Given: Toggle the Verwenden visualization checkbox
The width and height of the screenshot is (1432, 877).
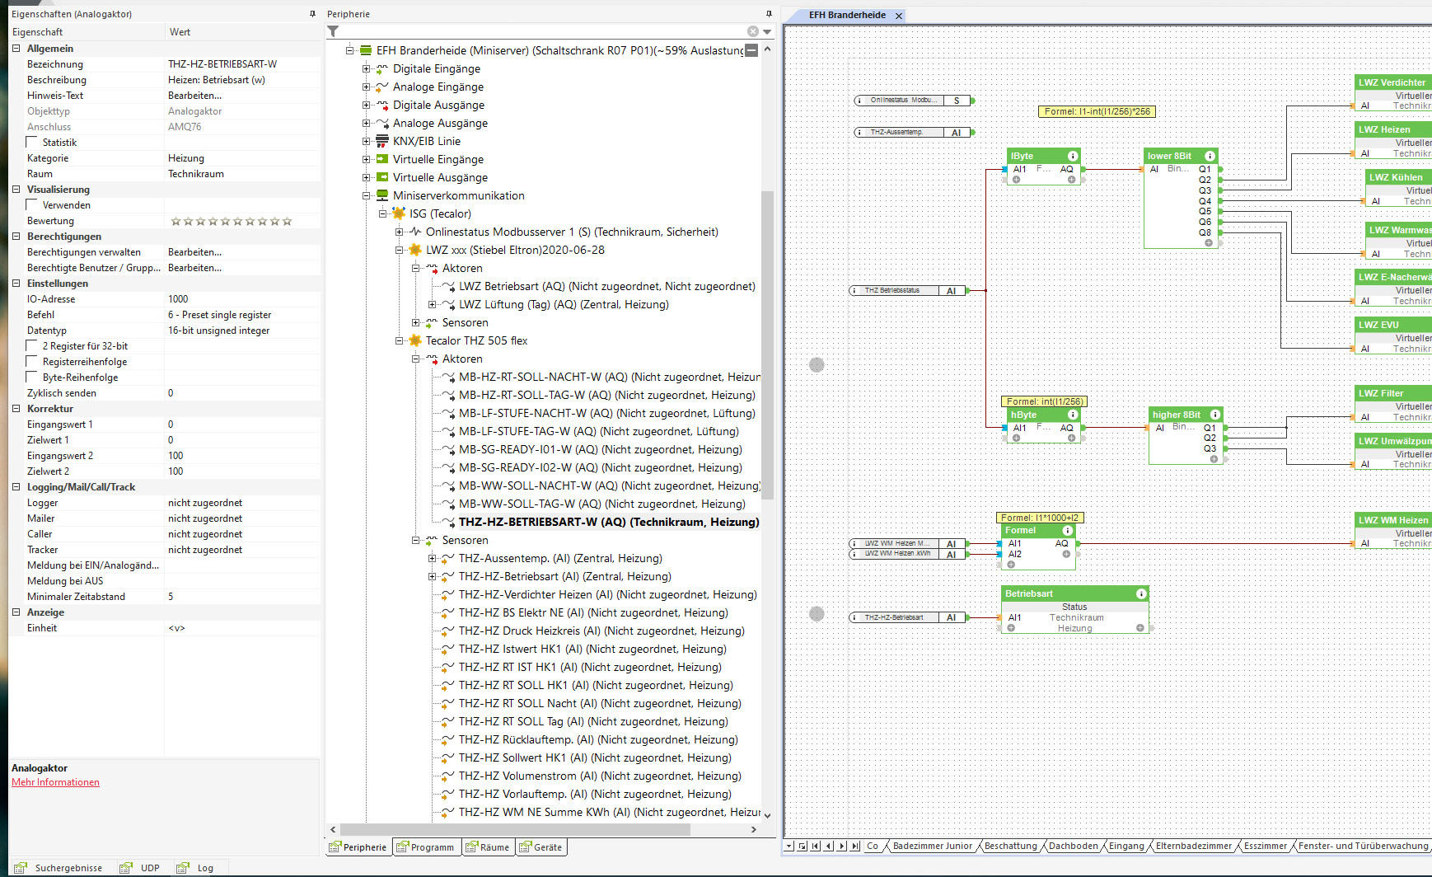Looking at the screenshot, I should point(32,205).
